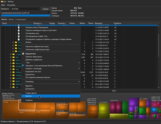Click the WizTree app icon in title bar
Image resolution: width=161 pixels, height=124 pixels.
click(x=2, y=2)
